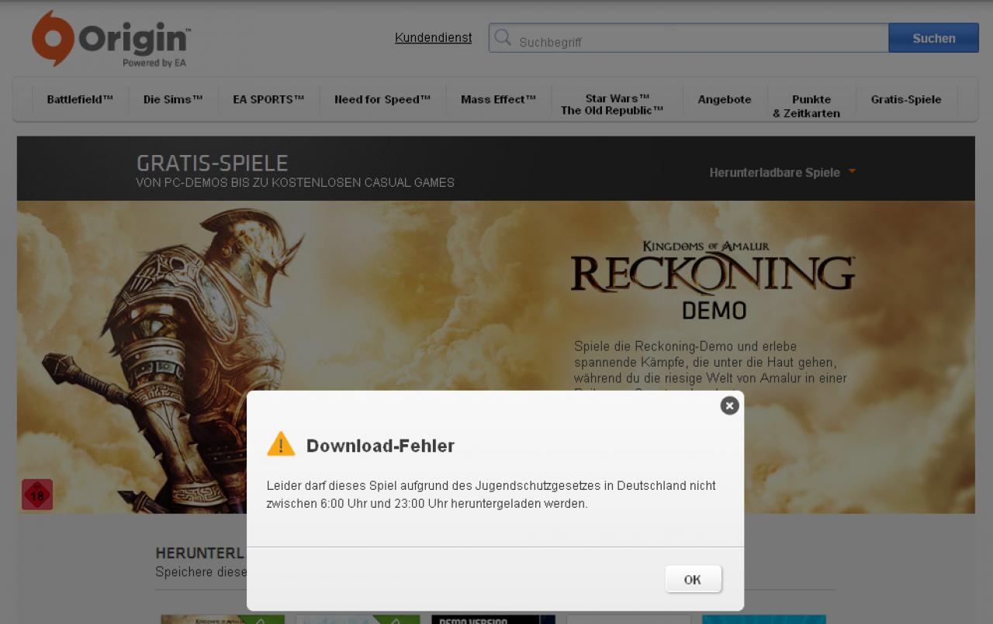This screenshot has height=624, width=993.
Task: Open Star Wars The Old Republic menu
Action: point(612,105)
